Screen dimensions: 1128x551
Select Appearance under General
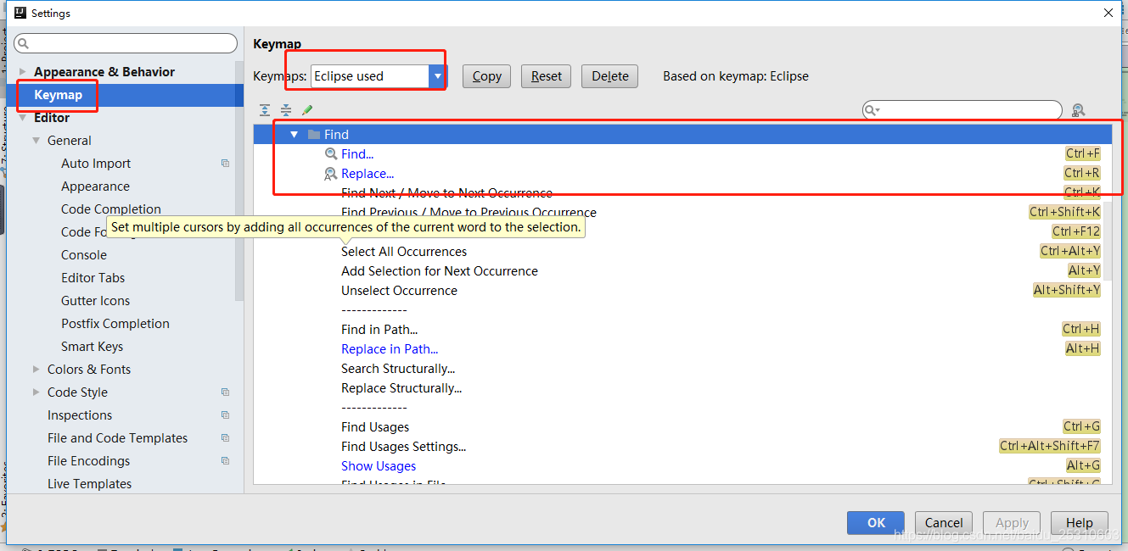95,186
